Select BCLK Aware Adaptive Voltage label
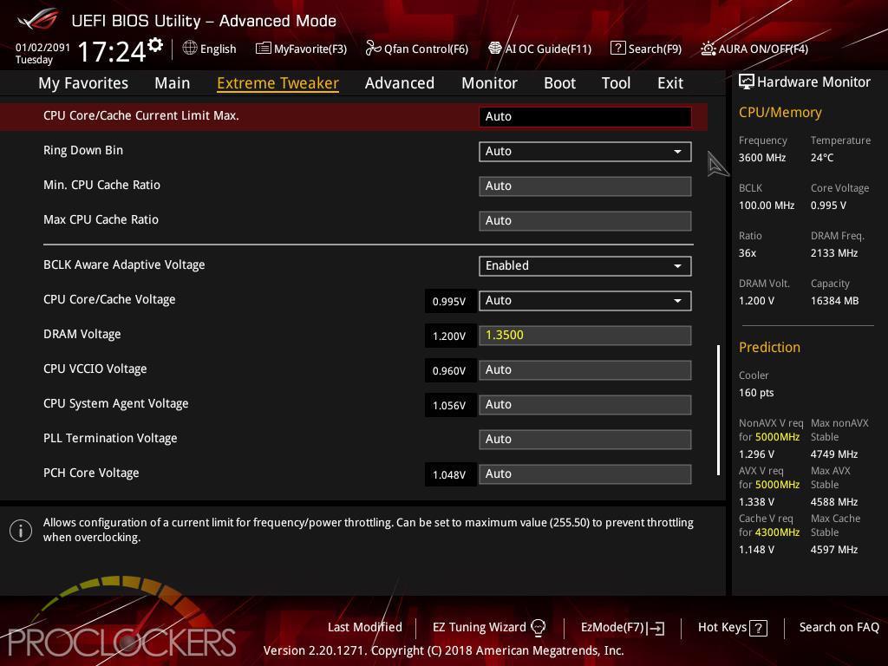 (x=124, y=264)
